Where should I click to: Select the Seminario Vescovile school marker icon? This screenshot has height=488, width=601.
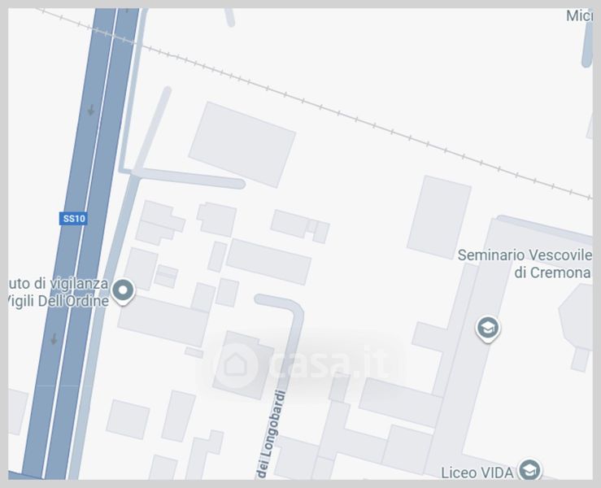(x=487, y=329)
